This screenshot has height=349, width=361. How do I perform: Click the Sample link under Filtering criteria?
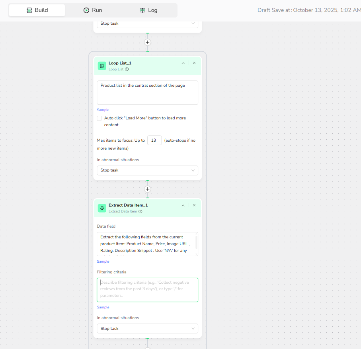click(x=103, y=307)
